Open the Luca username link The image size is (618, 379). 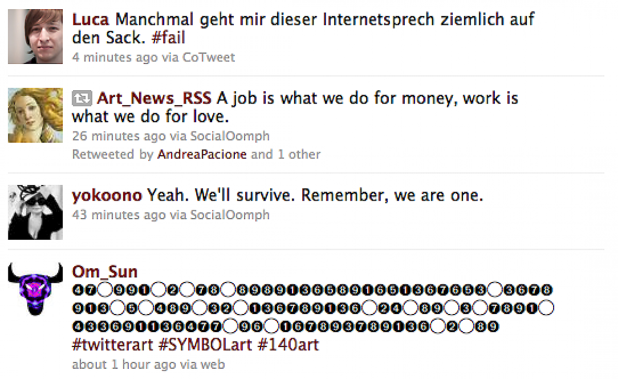click(x=91, y=20)
